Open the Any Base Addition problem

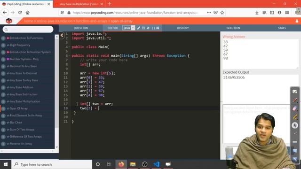22,87
